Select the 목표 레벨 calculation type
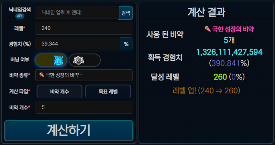Viewport: 275px width, 145px height. pyautogui.click(x=108, y=92)
